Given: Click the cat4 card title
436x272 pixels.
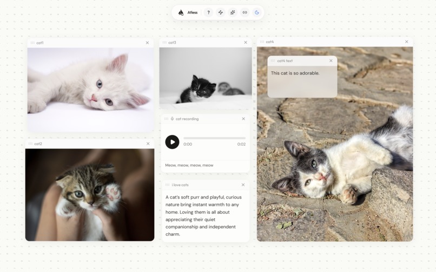Looking at the screenshot, I should (x=270, y=42).
